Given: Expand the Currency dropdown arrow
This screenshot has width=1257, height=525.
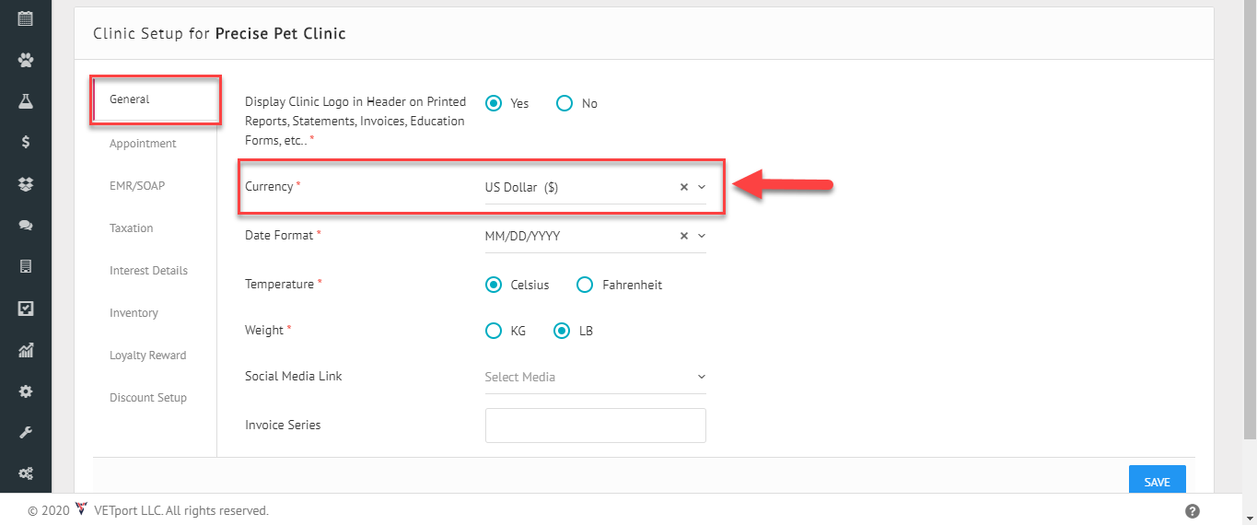Looking at the screenshot, I should [702, 187].
